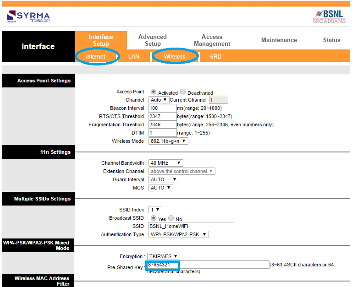Select the LAN sub-tab
The width and height of the screenshot is (352, 287).
point(133,56)
